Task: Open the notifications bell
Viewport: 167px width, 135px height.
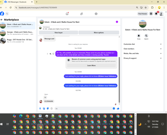Action: click(x=156, y=14)
